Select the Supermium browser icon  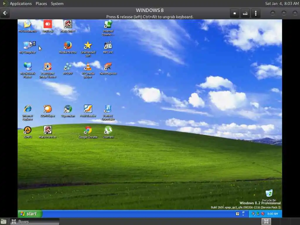(x=68, y=111)
